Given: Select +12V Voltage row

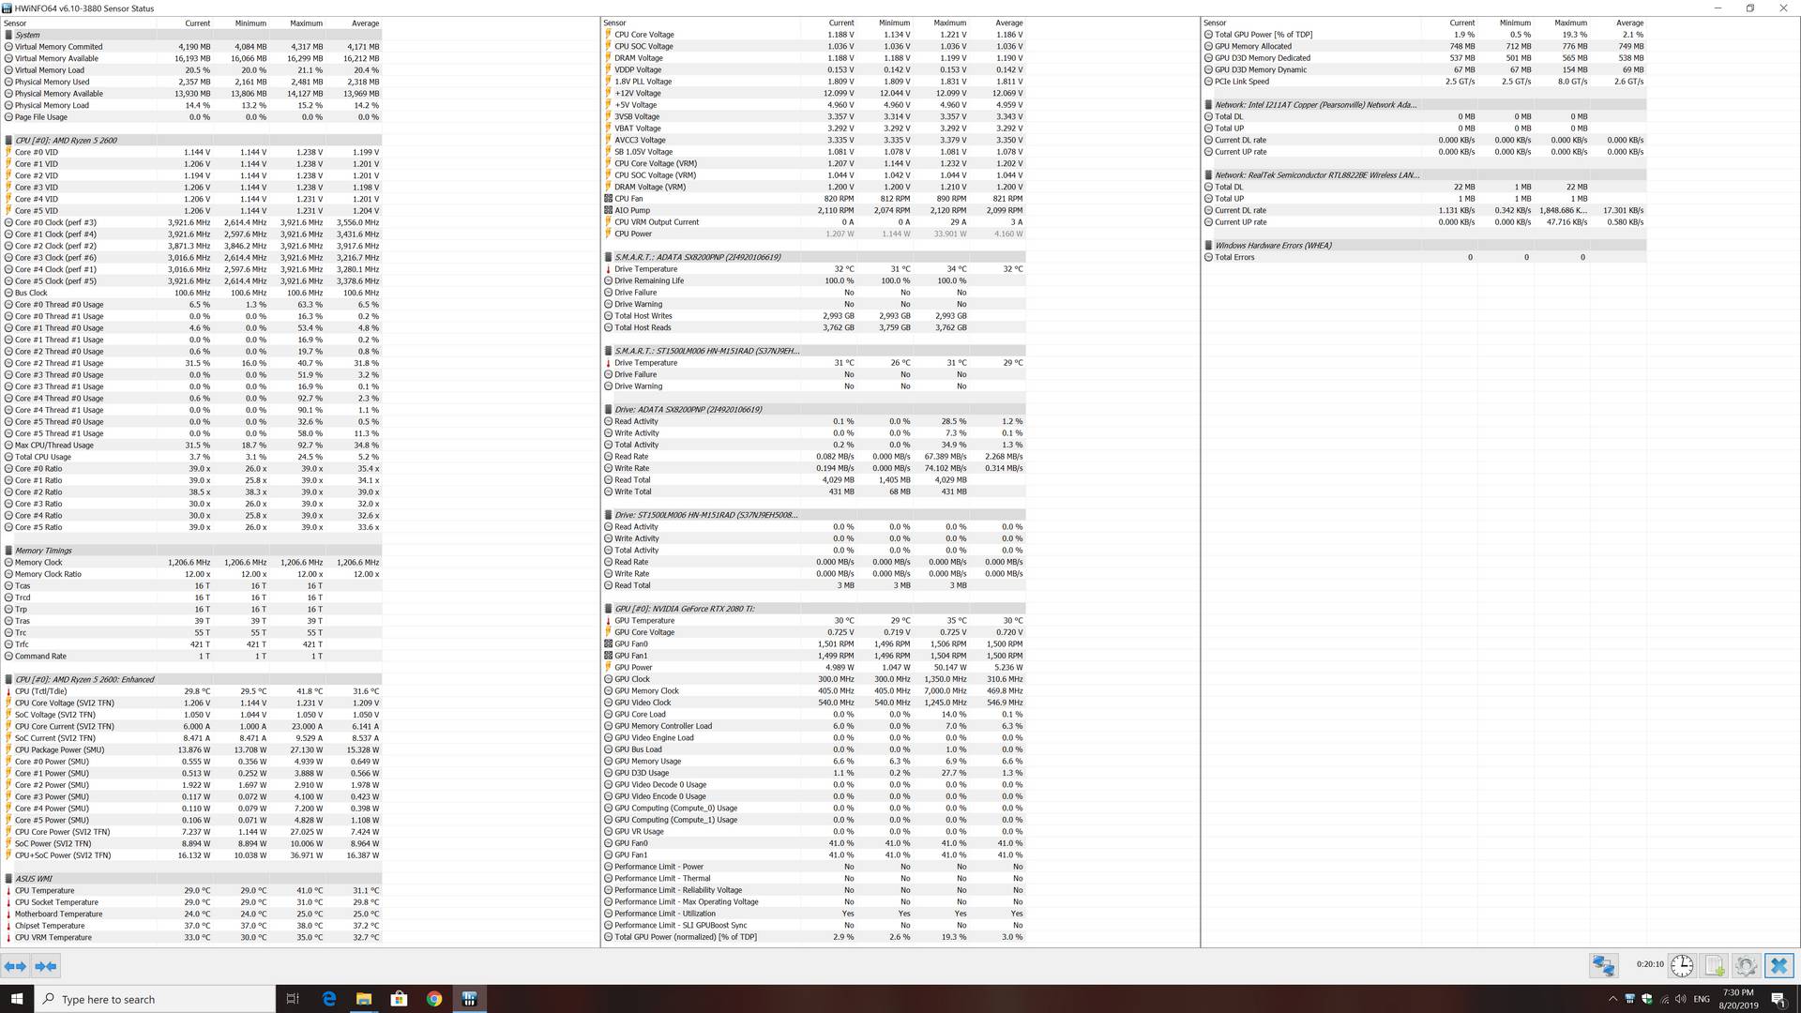Looking at the screenshot, I should pyautogui.click(x=814, y=93).
